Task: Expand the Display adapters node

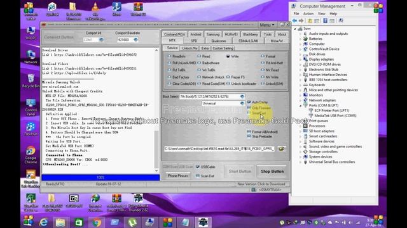Action: click(301, 59)
